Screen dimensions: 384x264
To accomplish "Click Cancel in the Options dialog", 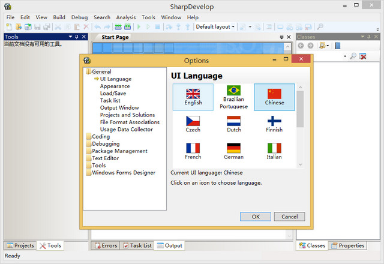I will point(289,217).
